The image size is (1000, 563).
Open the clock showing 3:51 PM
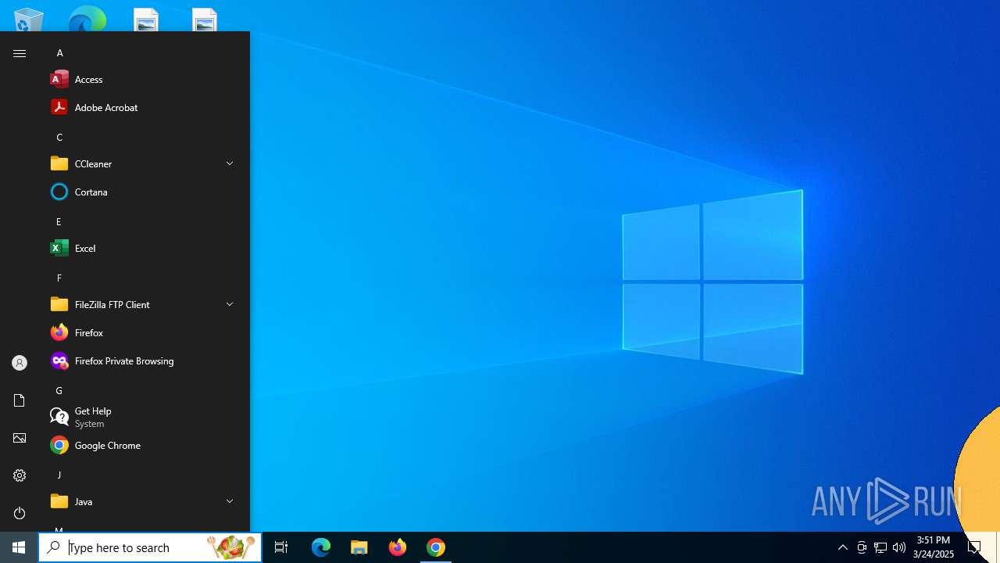point(933,547)
